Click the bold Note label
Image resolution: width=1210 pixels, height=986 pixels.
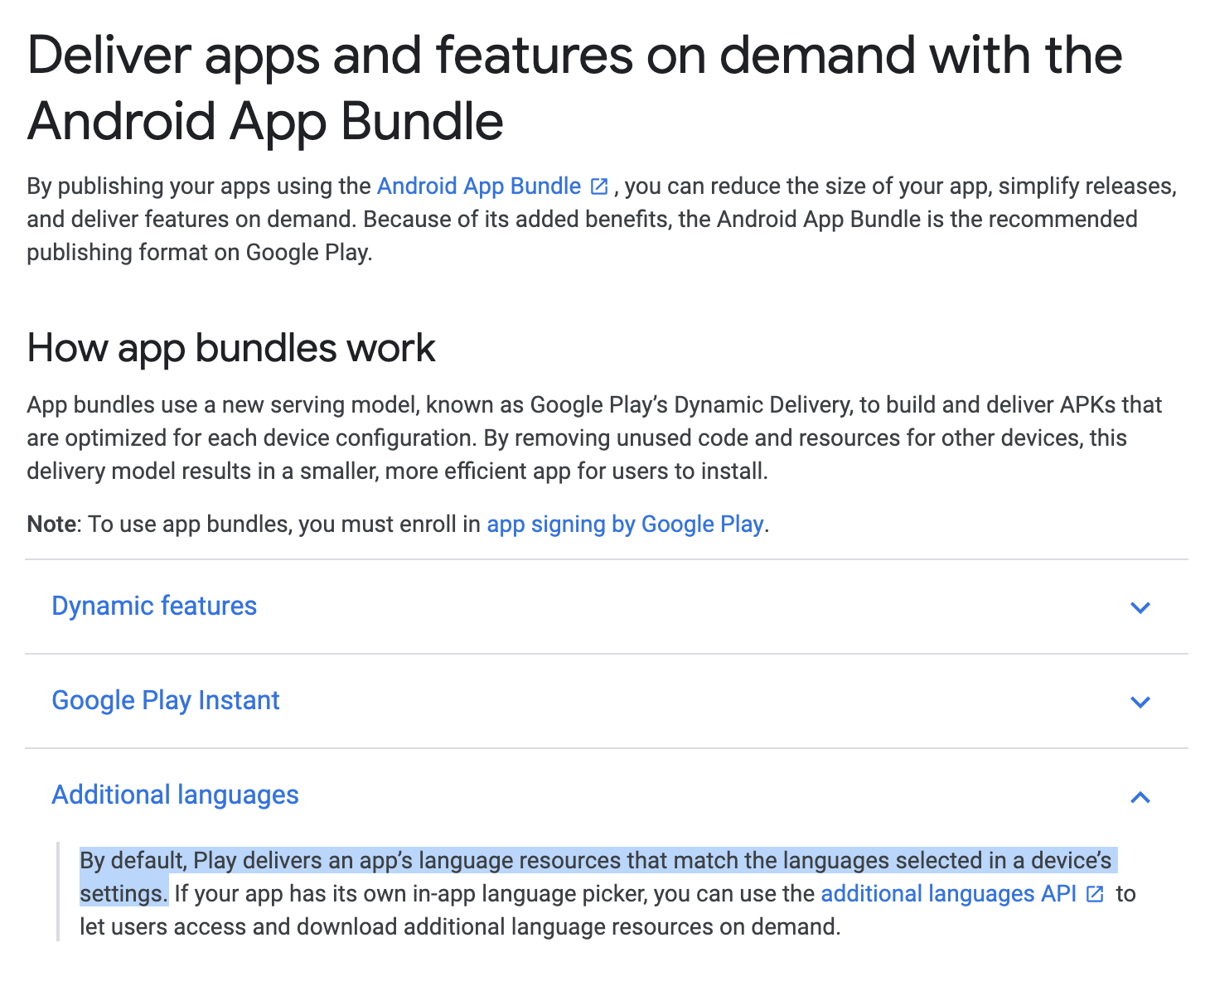51,524
